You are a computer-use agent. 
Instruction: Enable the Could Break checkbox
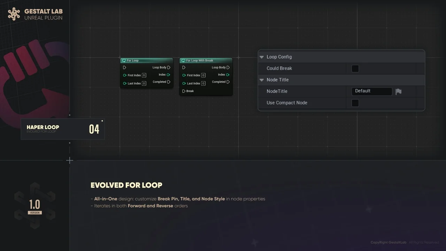355,68
